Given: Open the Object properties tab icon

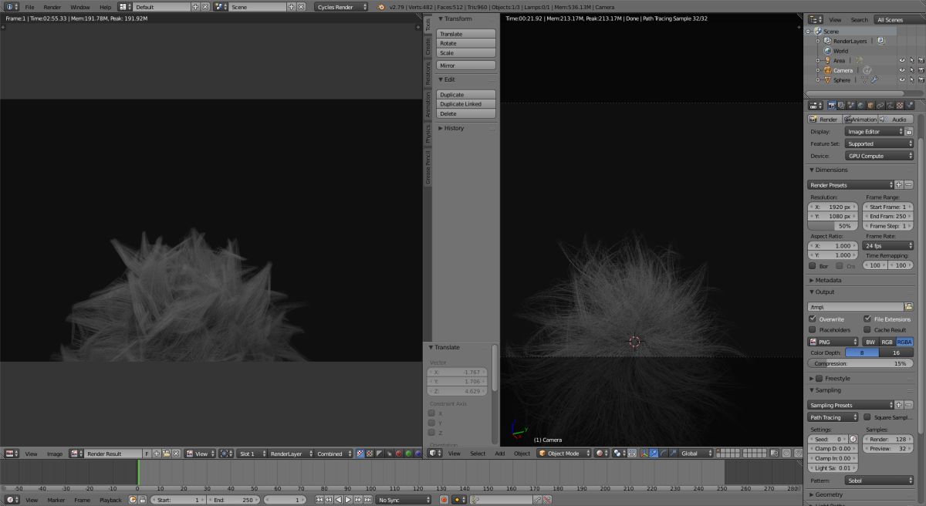Looking at the screenshot, I should coord(870,106).
